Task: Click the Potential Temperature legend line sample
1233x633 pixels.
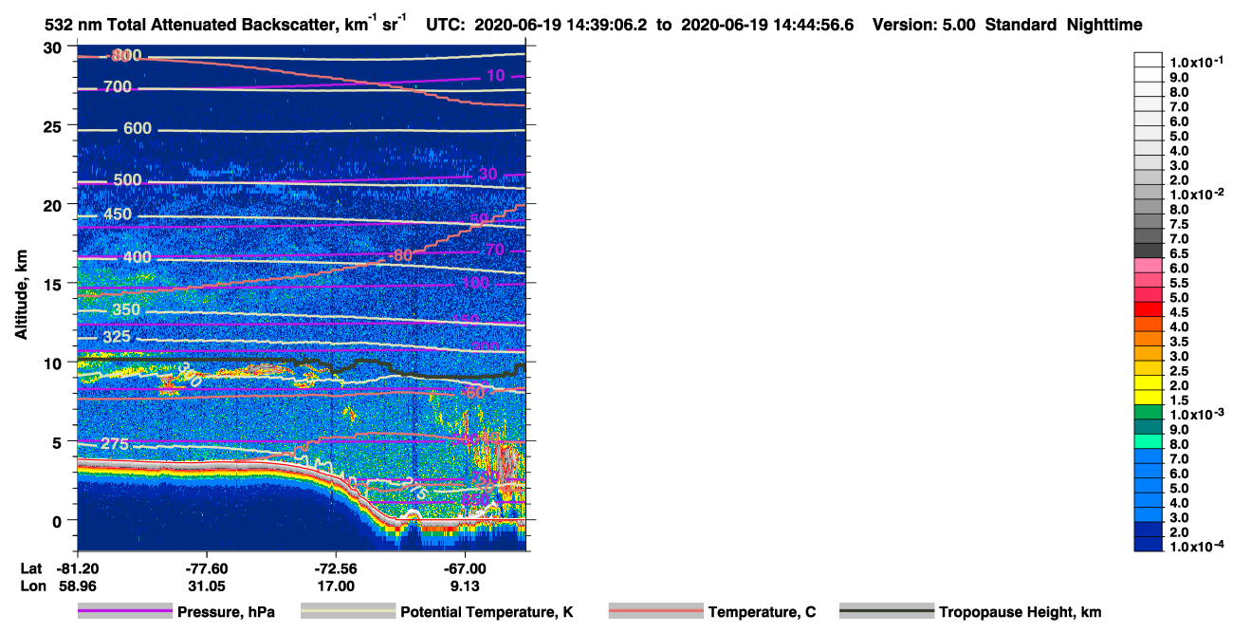Action: (348, 611)
